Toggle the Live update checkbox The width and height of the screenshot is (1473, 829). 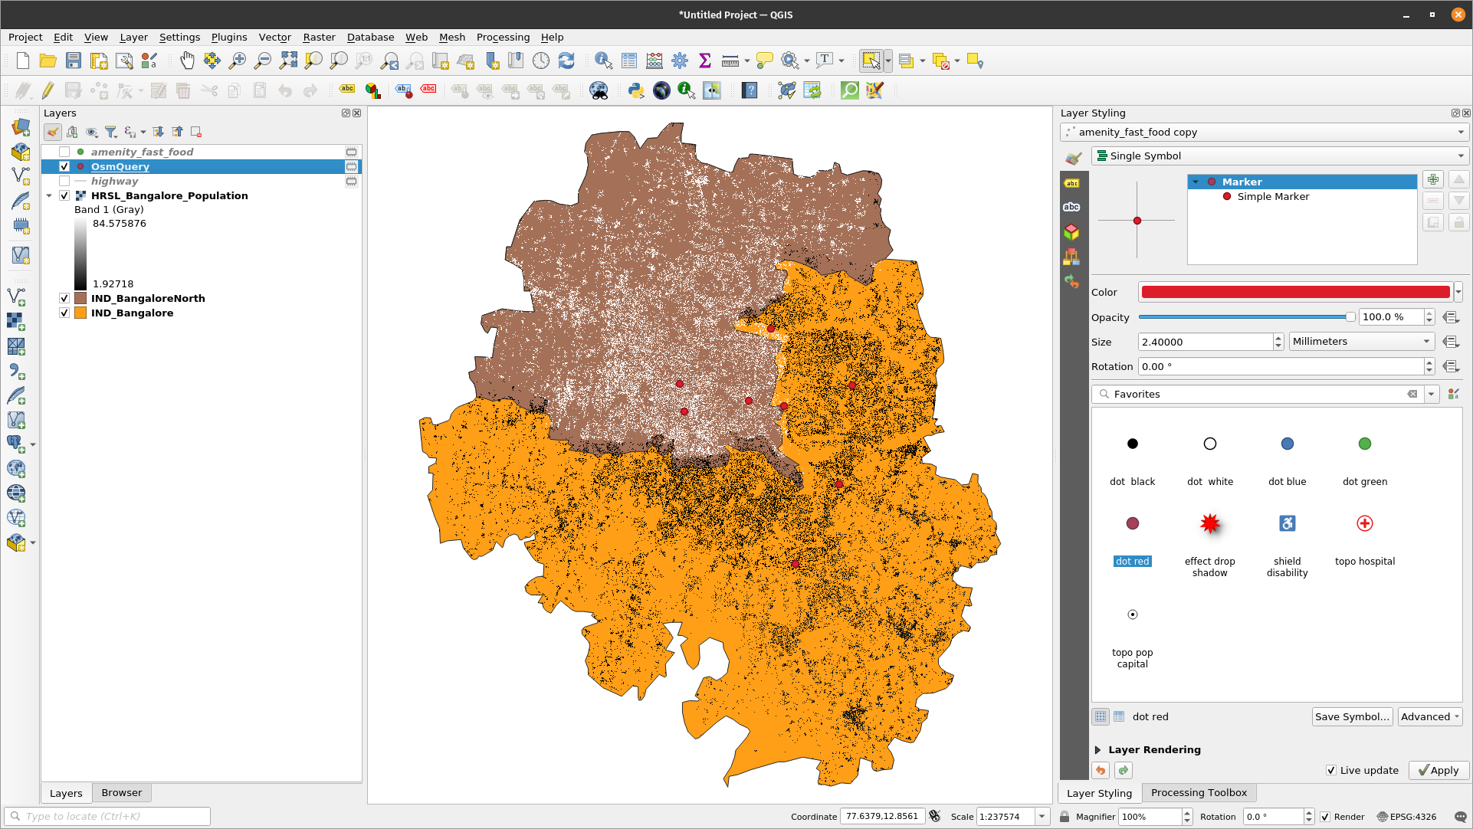(x=1331, y=770)
